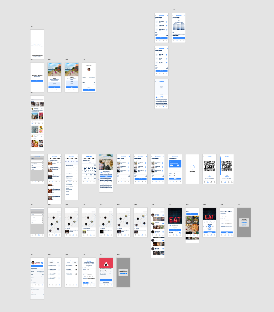Image resolution: width=274 pixels, height=312 pixels.
Task: Click the loading spinner in the Please Wait frame
Action: point(192,167)
